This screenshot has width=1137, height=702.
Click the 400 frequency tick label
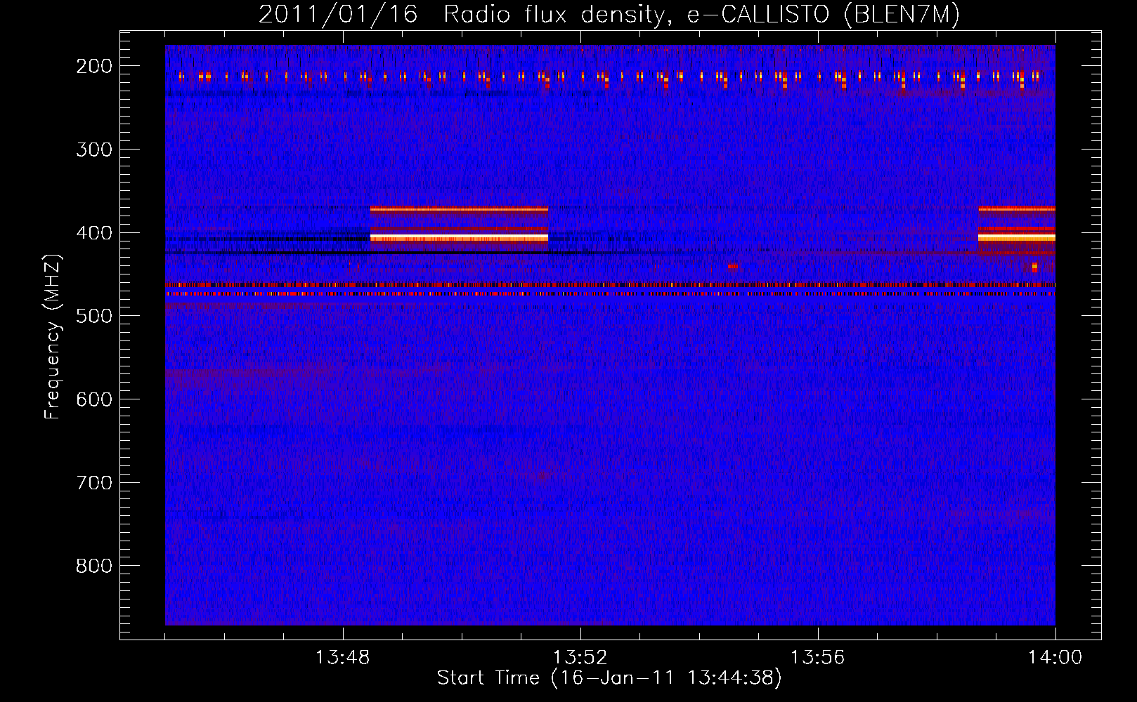click(94, 233)
